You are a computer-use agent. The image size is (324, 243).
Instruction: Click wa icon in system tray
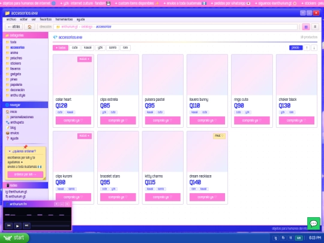(299, 238)
